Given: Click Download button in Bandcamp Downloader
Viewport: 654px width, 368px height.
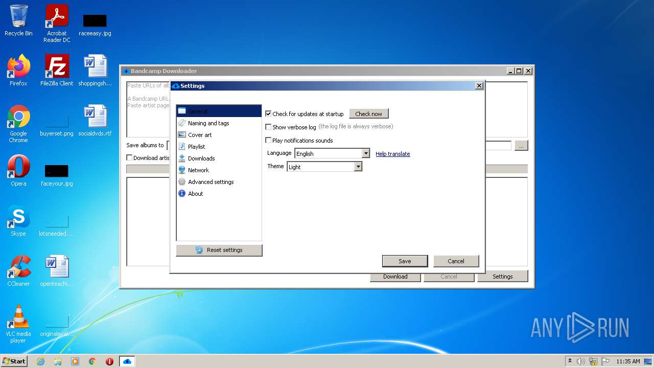Looking at the screenshot, I should click(x=395, y=277).
